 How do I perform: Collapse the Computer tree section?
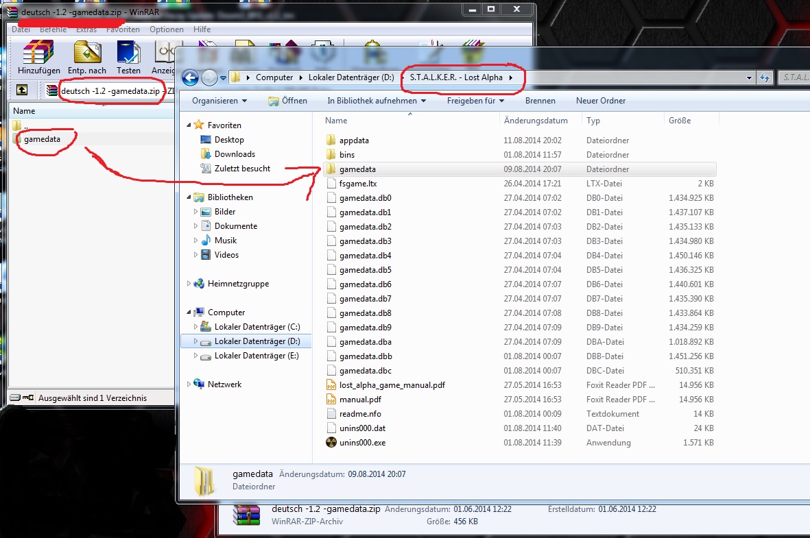coord(189,313)
